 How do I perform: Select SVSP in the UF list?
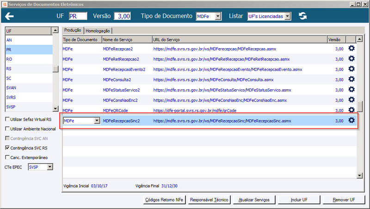pos(29,107)
